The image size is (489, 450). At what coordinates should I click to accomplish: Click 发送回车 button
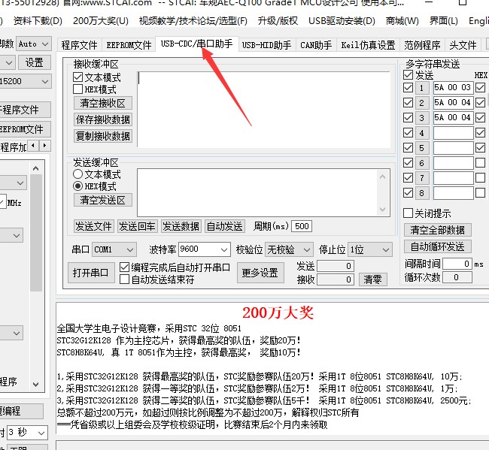point(137,226)
